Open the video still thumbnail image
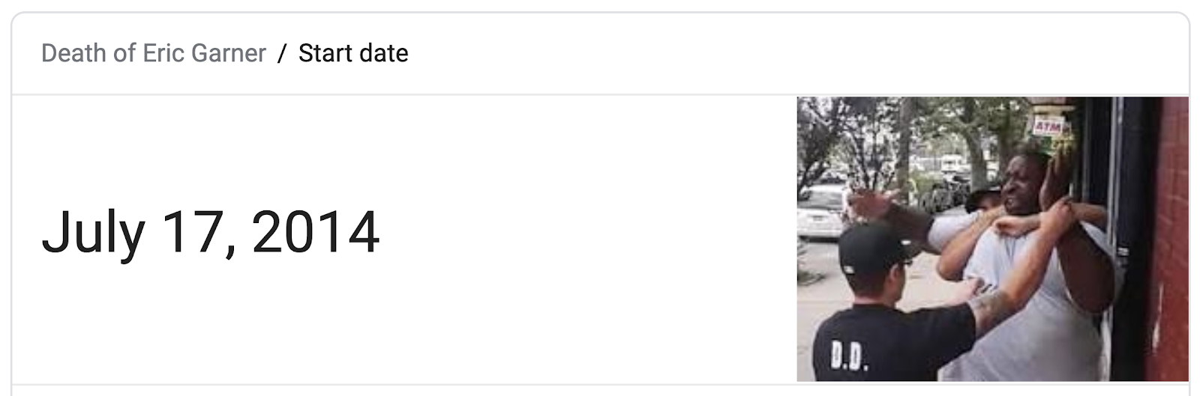 coord(992,239)
